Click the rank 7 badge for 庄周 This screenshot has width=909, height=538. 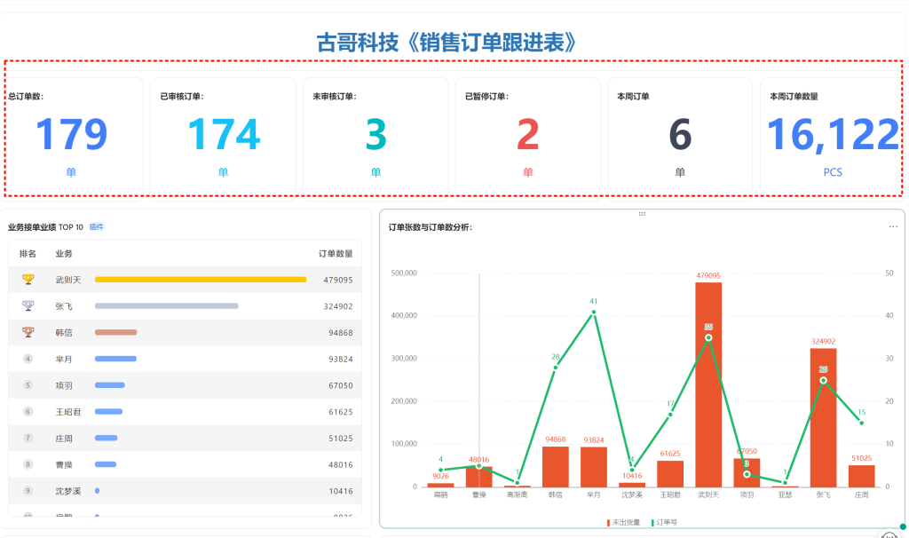click(28, 438)
